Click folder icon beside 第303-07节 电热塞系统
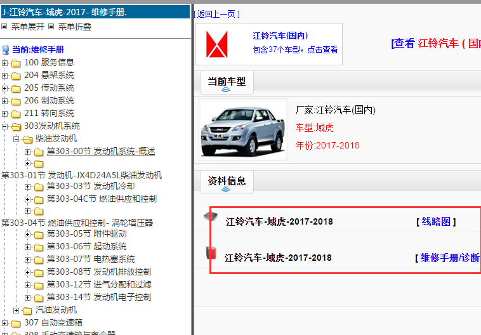Screen dimensions: 481x335 point(39,260)
